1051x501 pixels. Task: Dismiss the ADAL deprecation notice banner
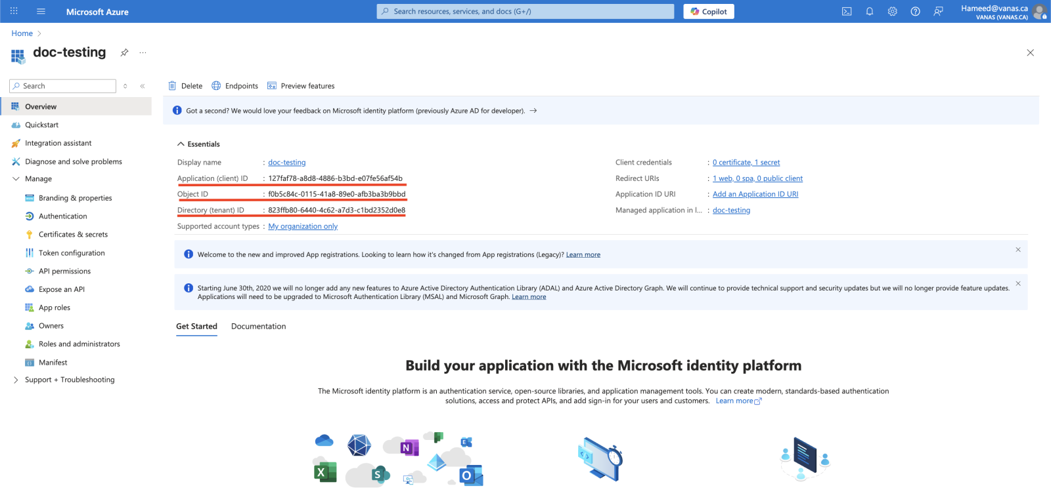coord(1018,283)
